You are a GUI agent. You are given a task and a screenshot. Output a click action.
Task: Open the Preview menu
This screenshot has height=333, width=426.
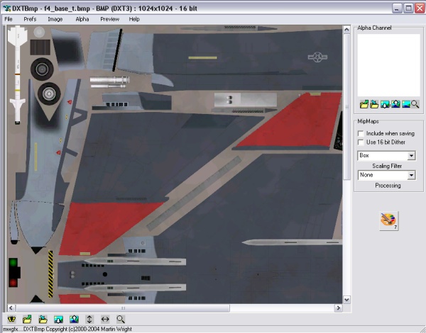point(109,19)
